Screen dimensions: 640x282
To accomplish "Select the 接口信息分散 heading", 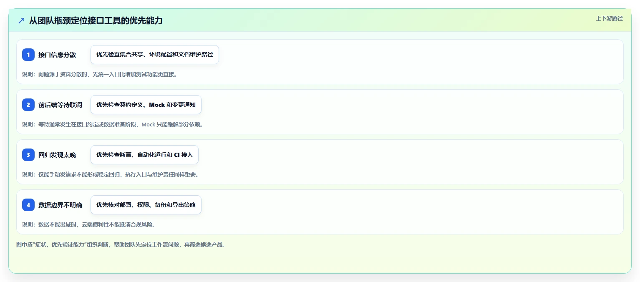I will (57, 55).
